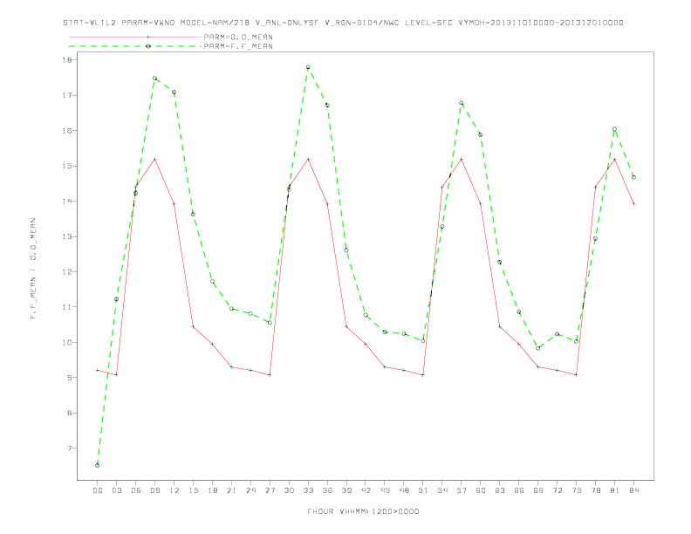
Task: Click the x-axis tick label 03
Action: [x=116, y=490]
